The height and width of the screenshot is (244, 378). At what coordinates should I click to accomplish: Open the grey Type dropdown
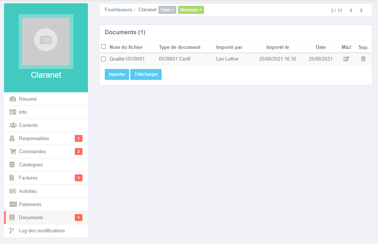167,10
